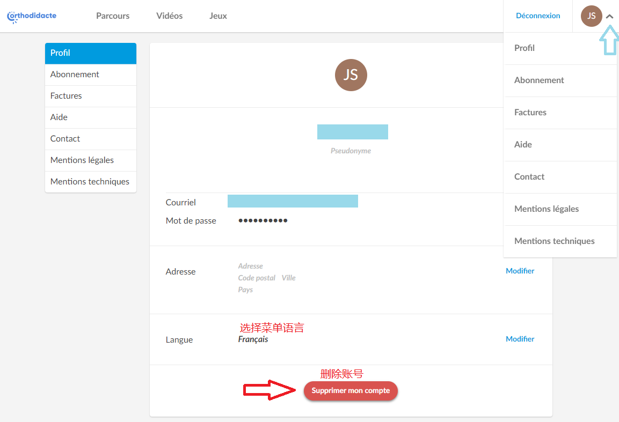Image resolution: width=619 pixels, height=422 pixels.
Task: Select Contact in the left sidebar
Action: point(91,139)
